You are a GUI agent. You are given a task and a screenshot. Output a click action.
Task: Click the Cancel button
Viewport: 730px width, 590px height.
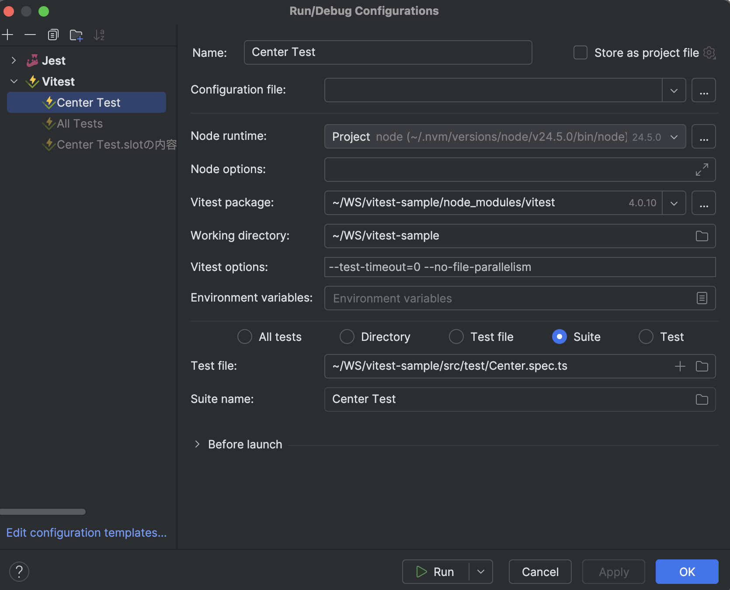pos(540,572)
